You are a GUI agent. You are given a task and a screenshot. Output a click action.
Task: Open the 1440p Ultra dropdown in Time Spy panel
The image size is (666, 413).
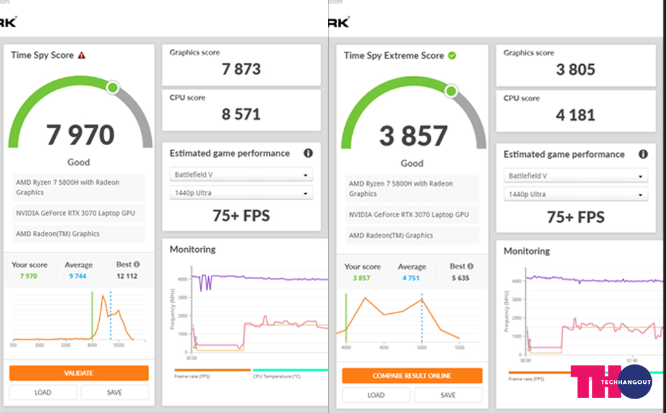(x=241, y=193)
